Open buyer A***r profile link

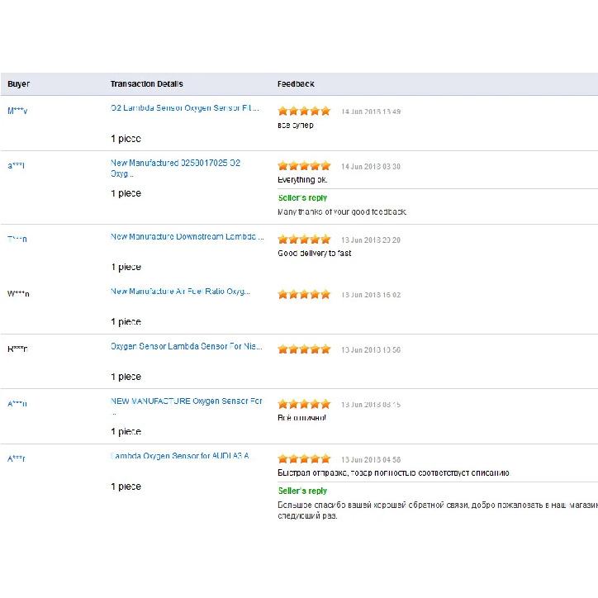17,458
